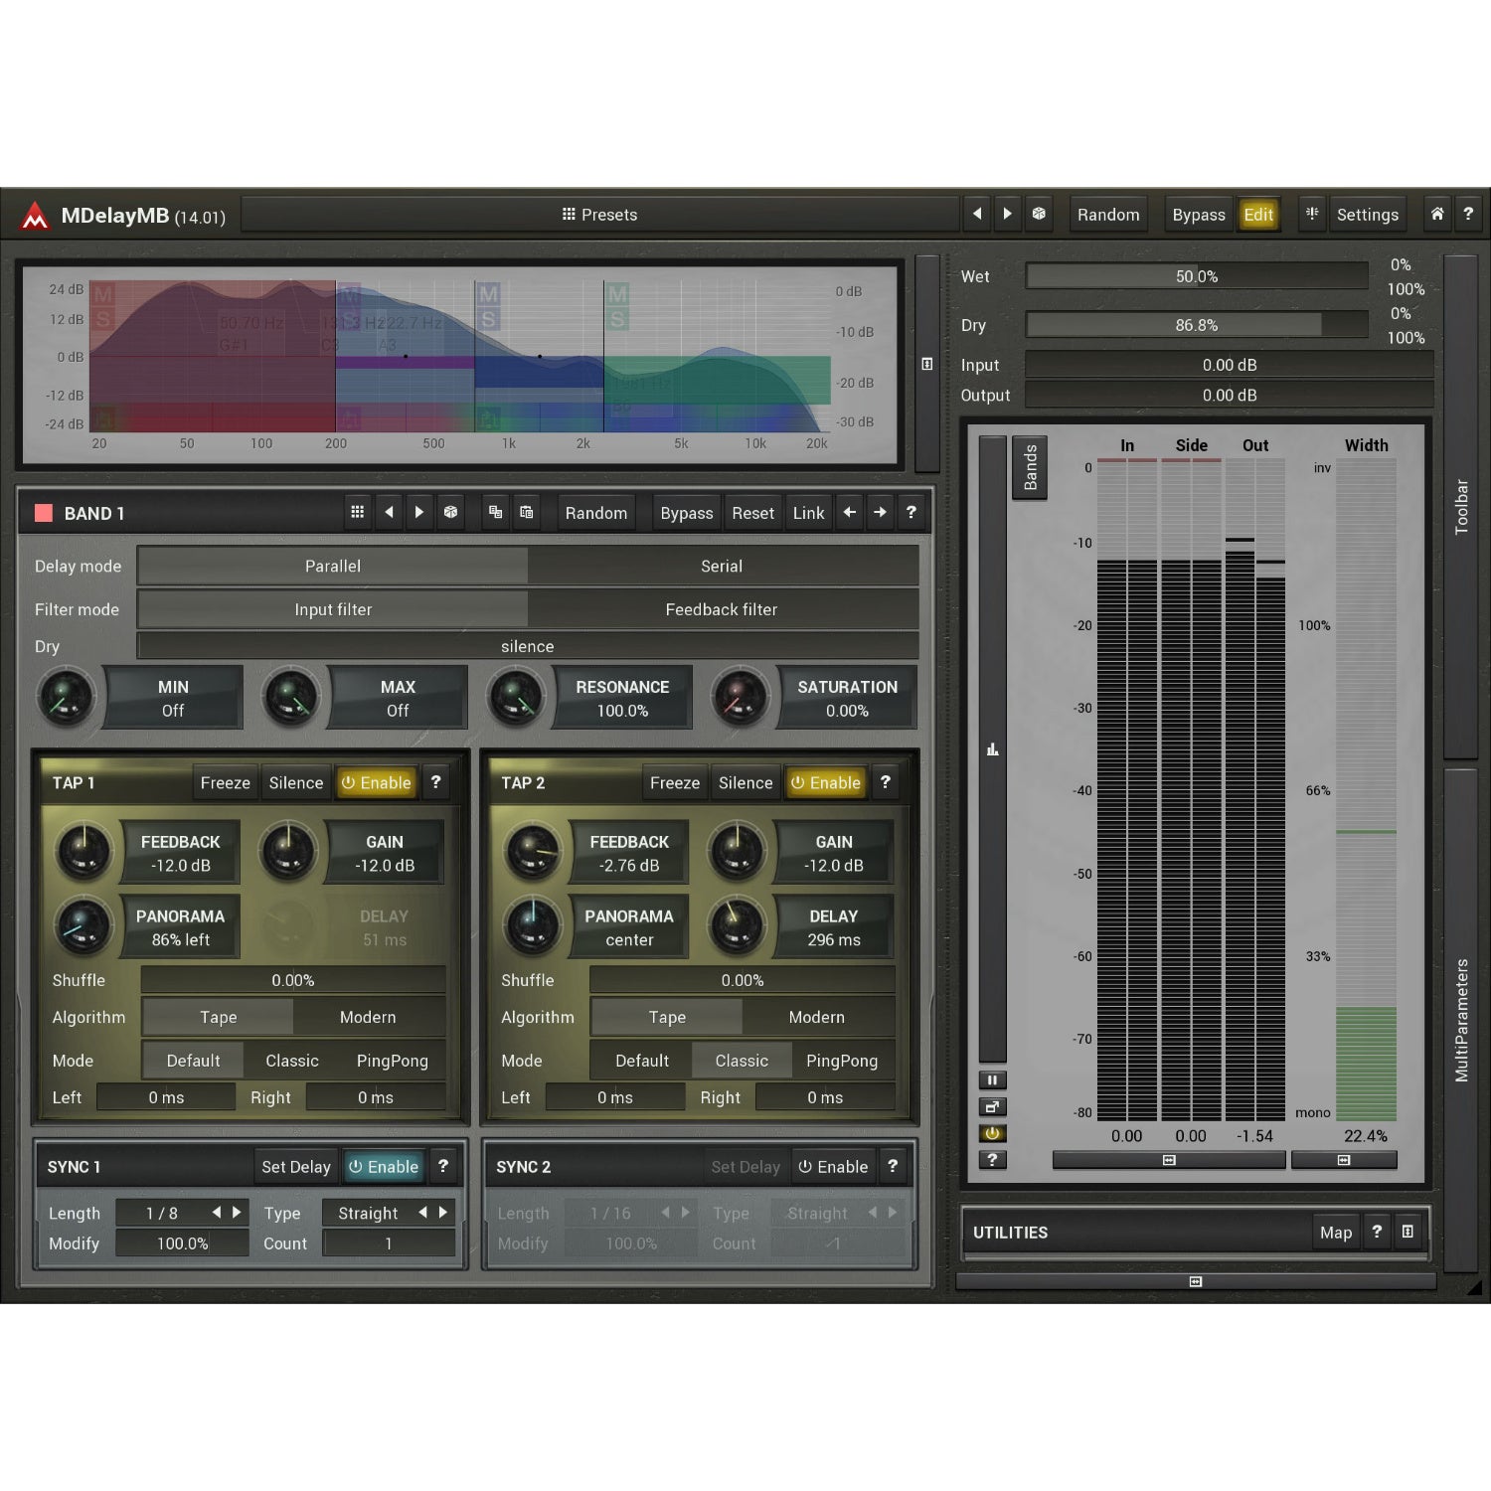Open Tap 1 help question mark
The image size is (1491, 1491).
435,782
